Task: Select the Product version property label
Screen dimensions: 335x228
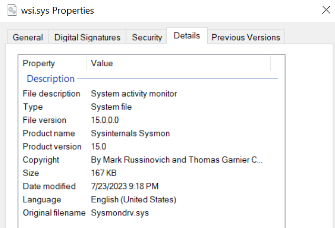Action: point(52,147)
